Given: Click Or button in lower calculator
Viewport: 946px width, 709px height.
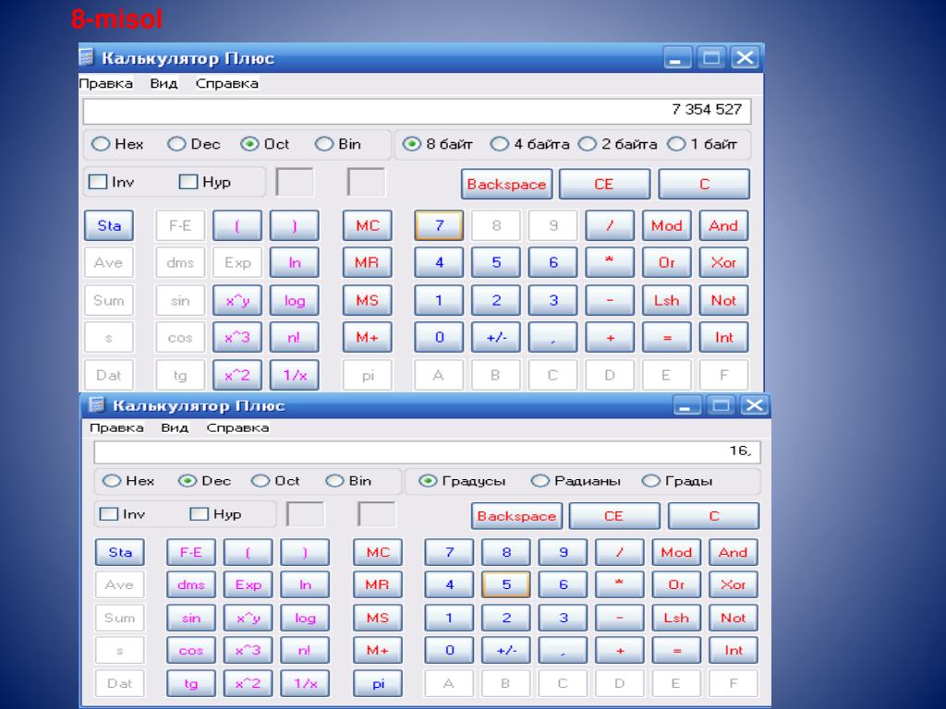Looking at the screenshot, I should (676, 584).
